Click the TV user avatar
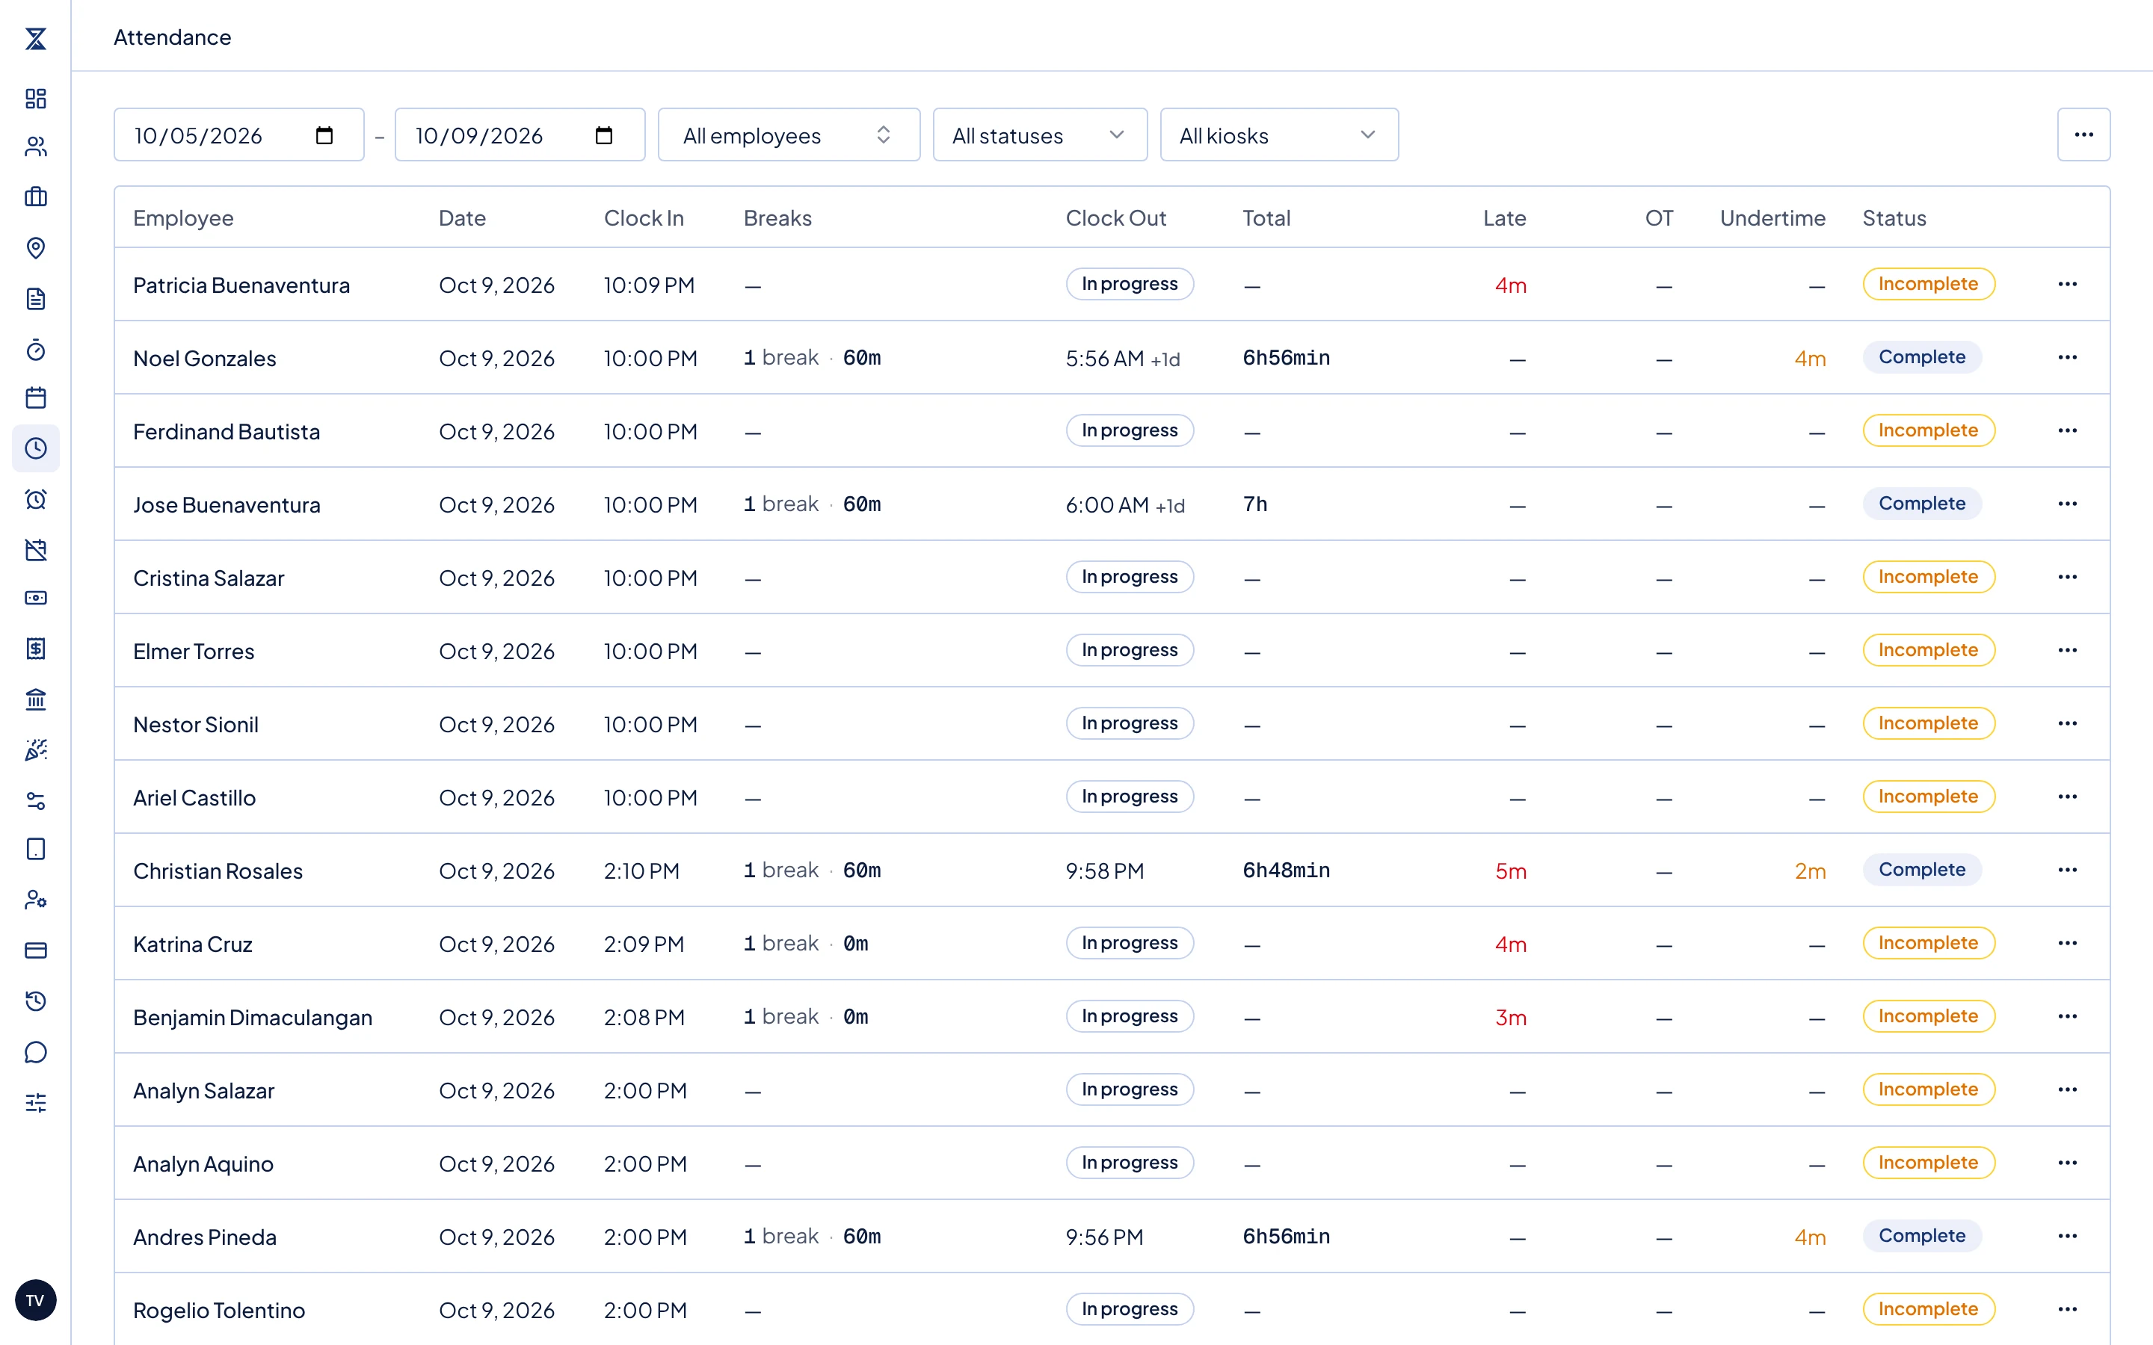Viewport: 2153px width, 1345px height. tap(36, 1299)
